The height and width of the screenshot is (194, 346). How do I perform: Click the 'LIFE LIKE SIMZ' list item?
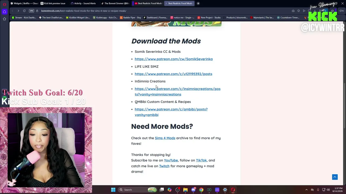click(x=147, y=66)
